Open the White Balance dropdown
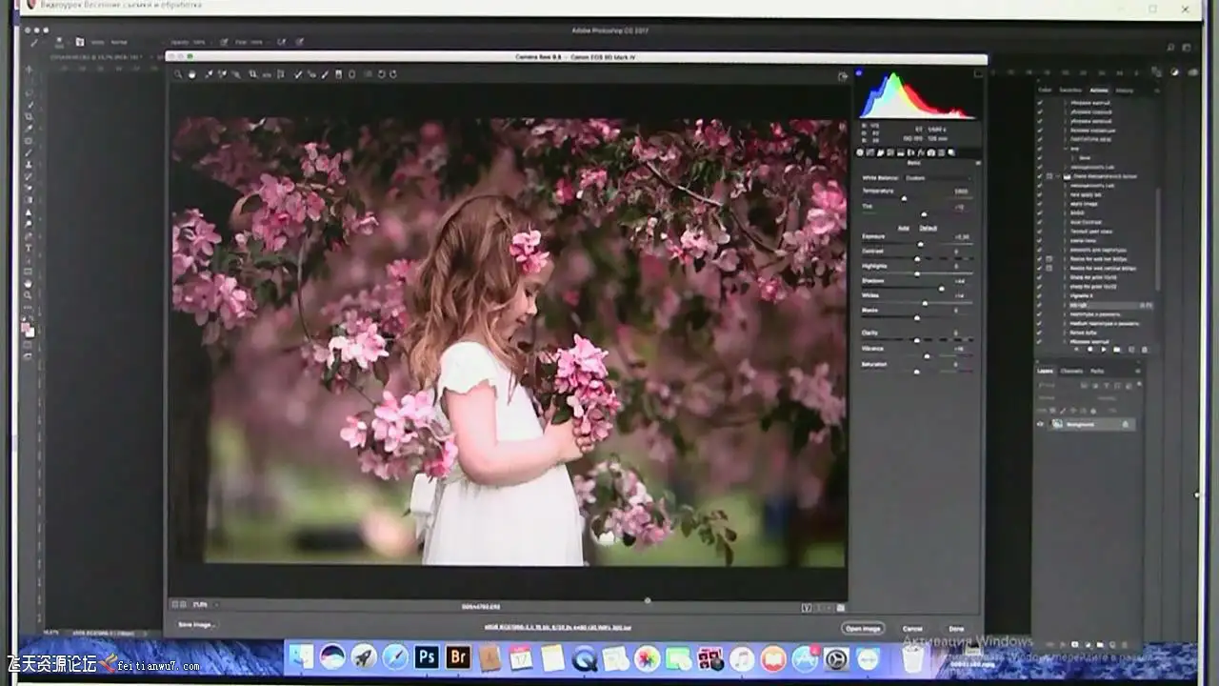This screenshot has width=1219, height=686. (938, 177)
